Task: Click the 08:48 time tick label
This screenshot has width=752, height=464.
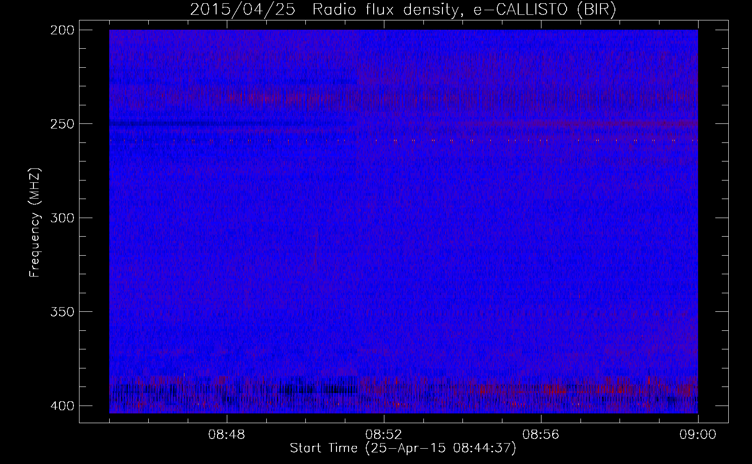Action: pyautogui.click(x=227, y=435)
